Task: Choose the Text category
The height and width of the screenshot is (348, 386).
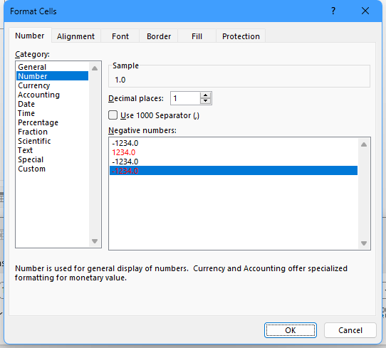Action: (x=52, y=150)
